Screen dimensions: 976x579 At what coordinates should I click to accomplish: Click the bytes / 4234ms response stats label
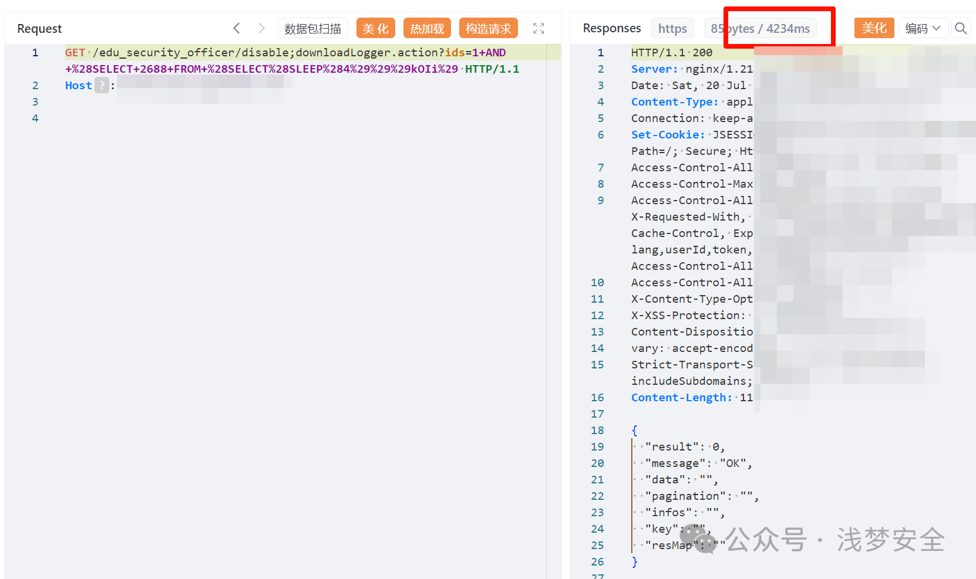[x=760, y=28]
